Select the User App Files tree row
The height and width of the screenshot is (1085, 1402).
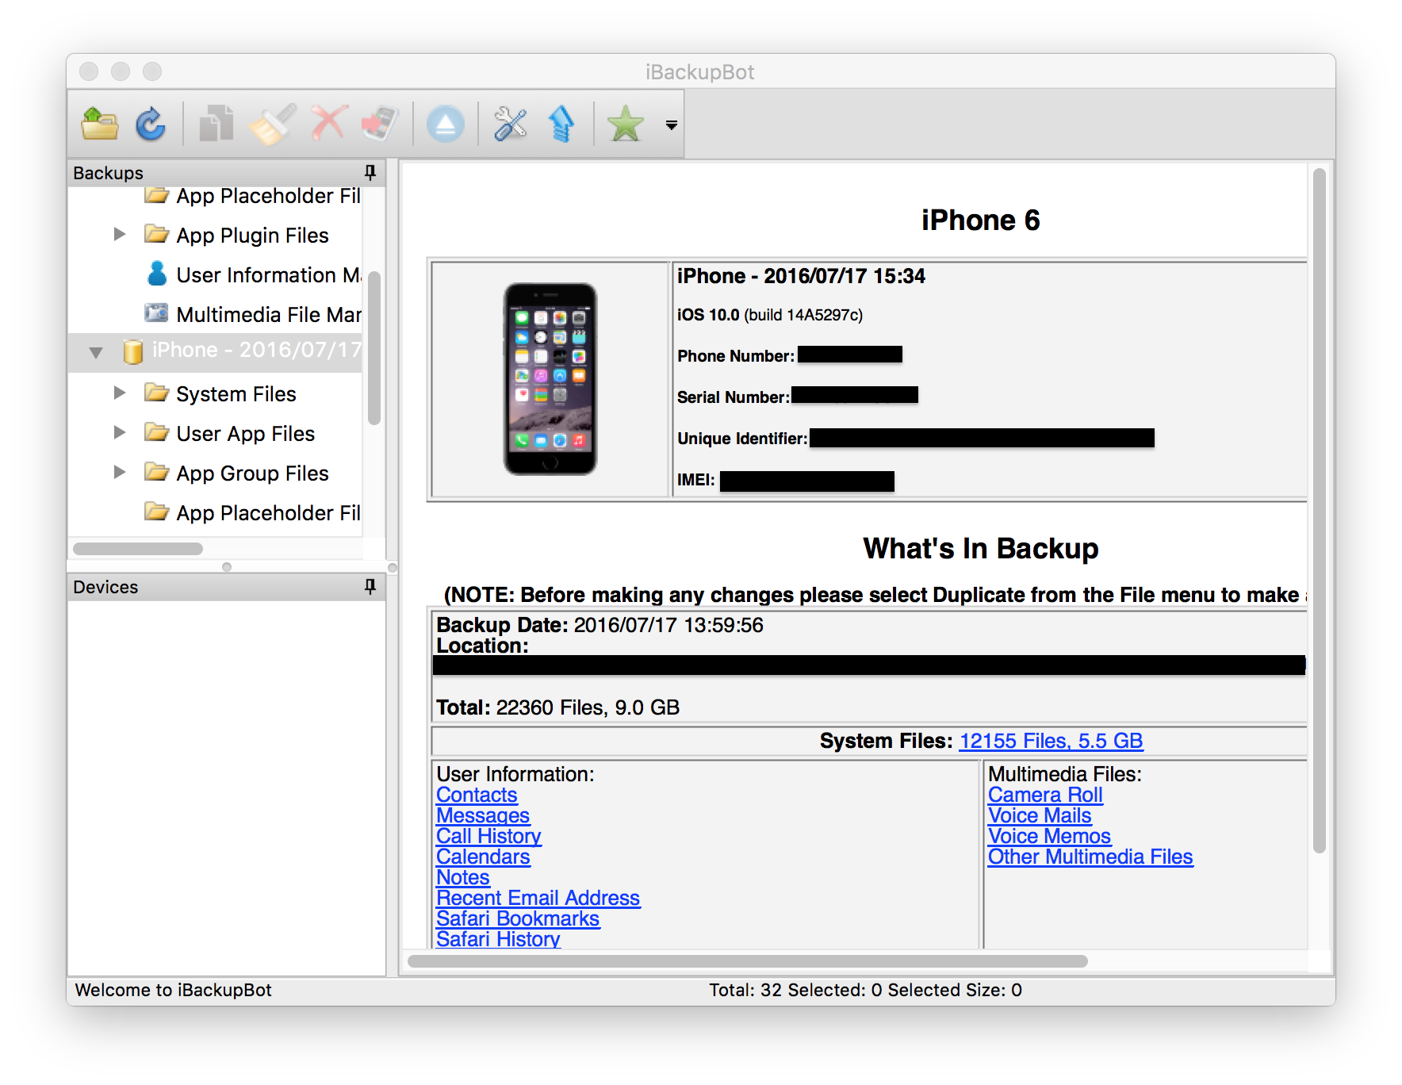click(x=216, y=433)
